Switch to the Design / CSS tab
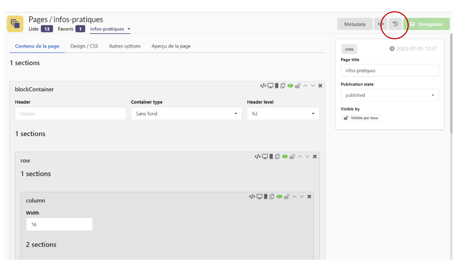The height and width of the screenshot is (266, 457). 84,46
